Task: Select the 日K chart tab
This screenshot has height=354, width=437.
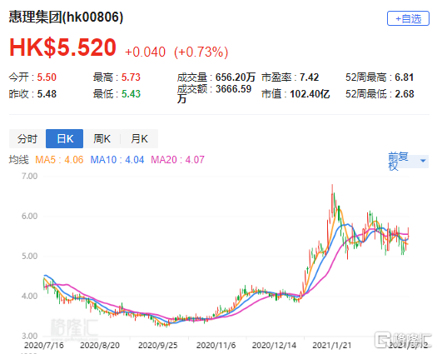Action: pyautogui.click(x=64, y=138)
